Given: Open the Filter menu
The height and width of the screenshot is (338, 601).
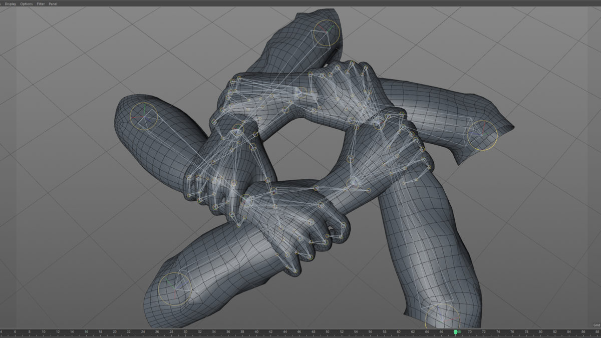Looking at the screenshot, I should pyautogui.click(x=41, y=4).
